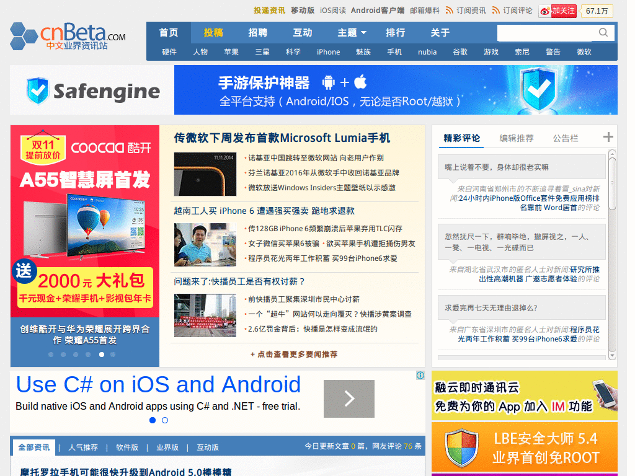This screenshot has height=476, width=635.
Task: Open the 关于 nav item
Action: tap(440, 32)
